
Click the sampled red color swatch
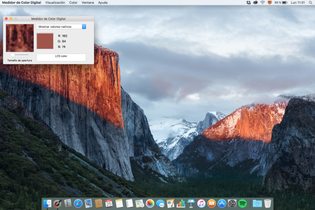(45, 41)
